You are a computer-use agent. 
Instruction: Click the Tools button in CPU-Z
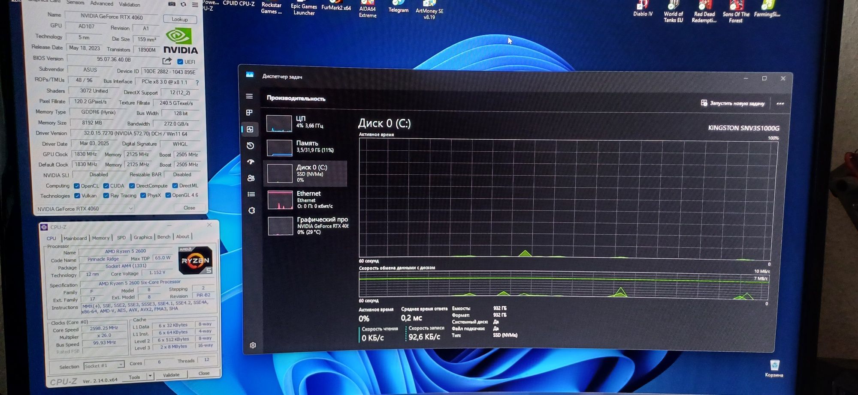[134, 377]
